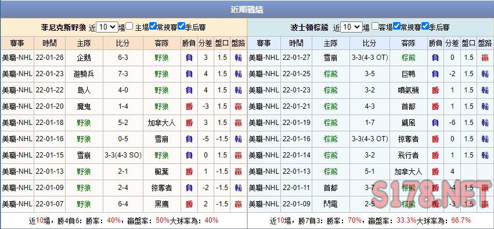Click the 3-5 score cell
494x229 pixels.
point(370,74)
